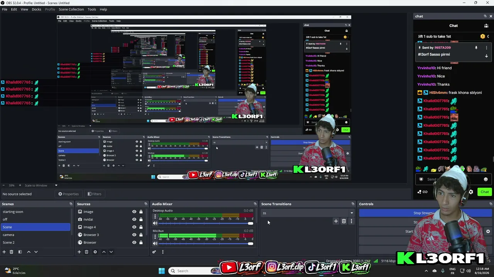
Task: Add a scene transition with plus icon
Action: [336, 221]
